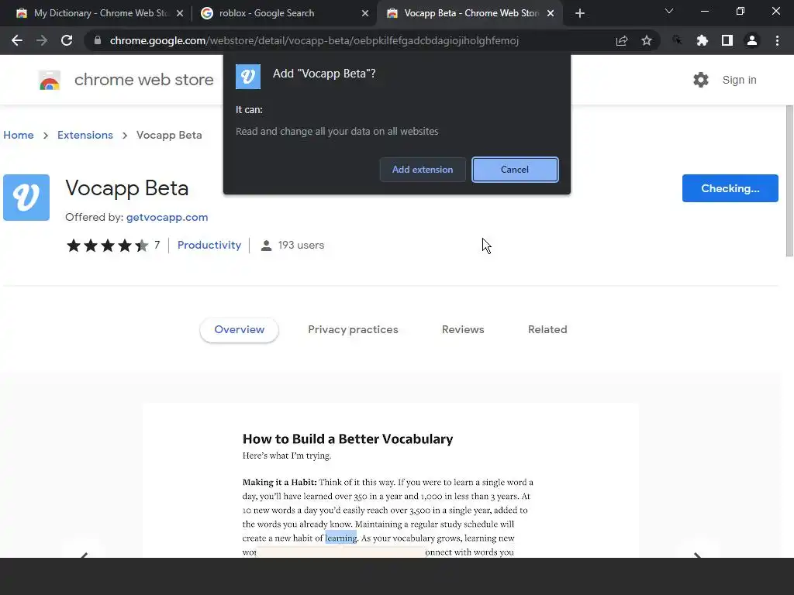Viewport: 794px width, 595px height.
Task: Cancel the add extension dialog
Action: tap(515, 170)
